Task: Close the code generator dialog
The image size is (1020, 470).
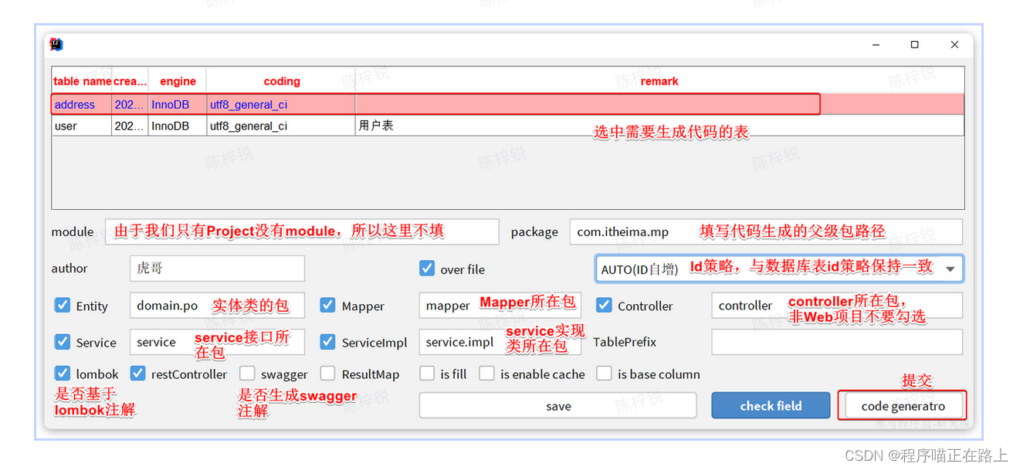Action: 954,45
